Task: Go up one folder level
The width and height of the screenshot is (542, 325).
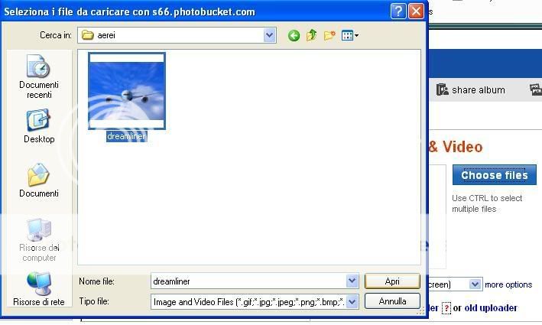Action: 311,35
